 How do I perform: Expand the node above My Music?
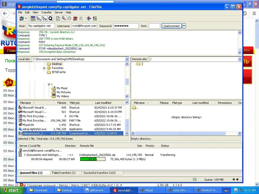(x=49, y=84)
